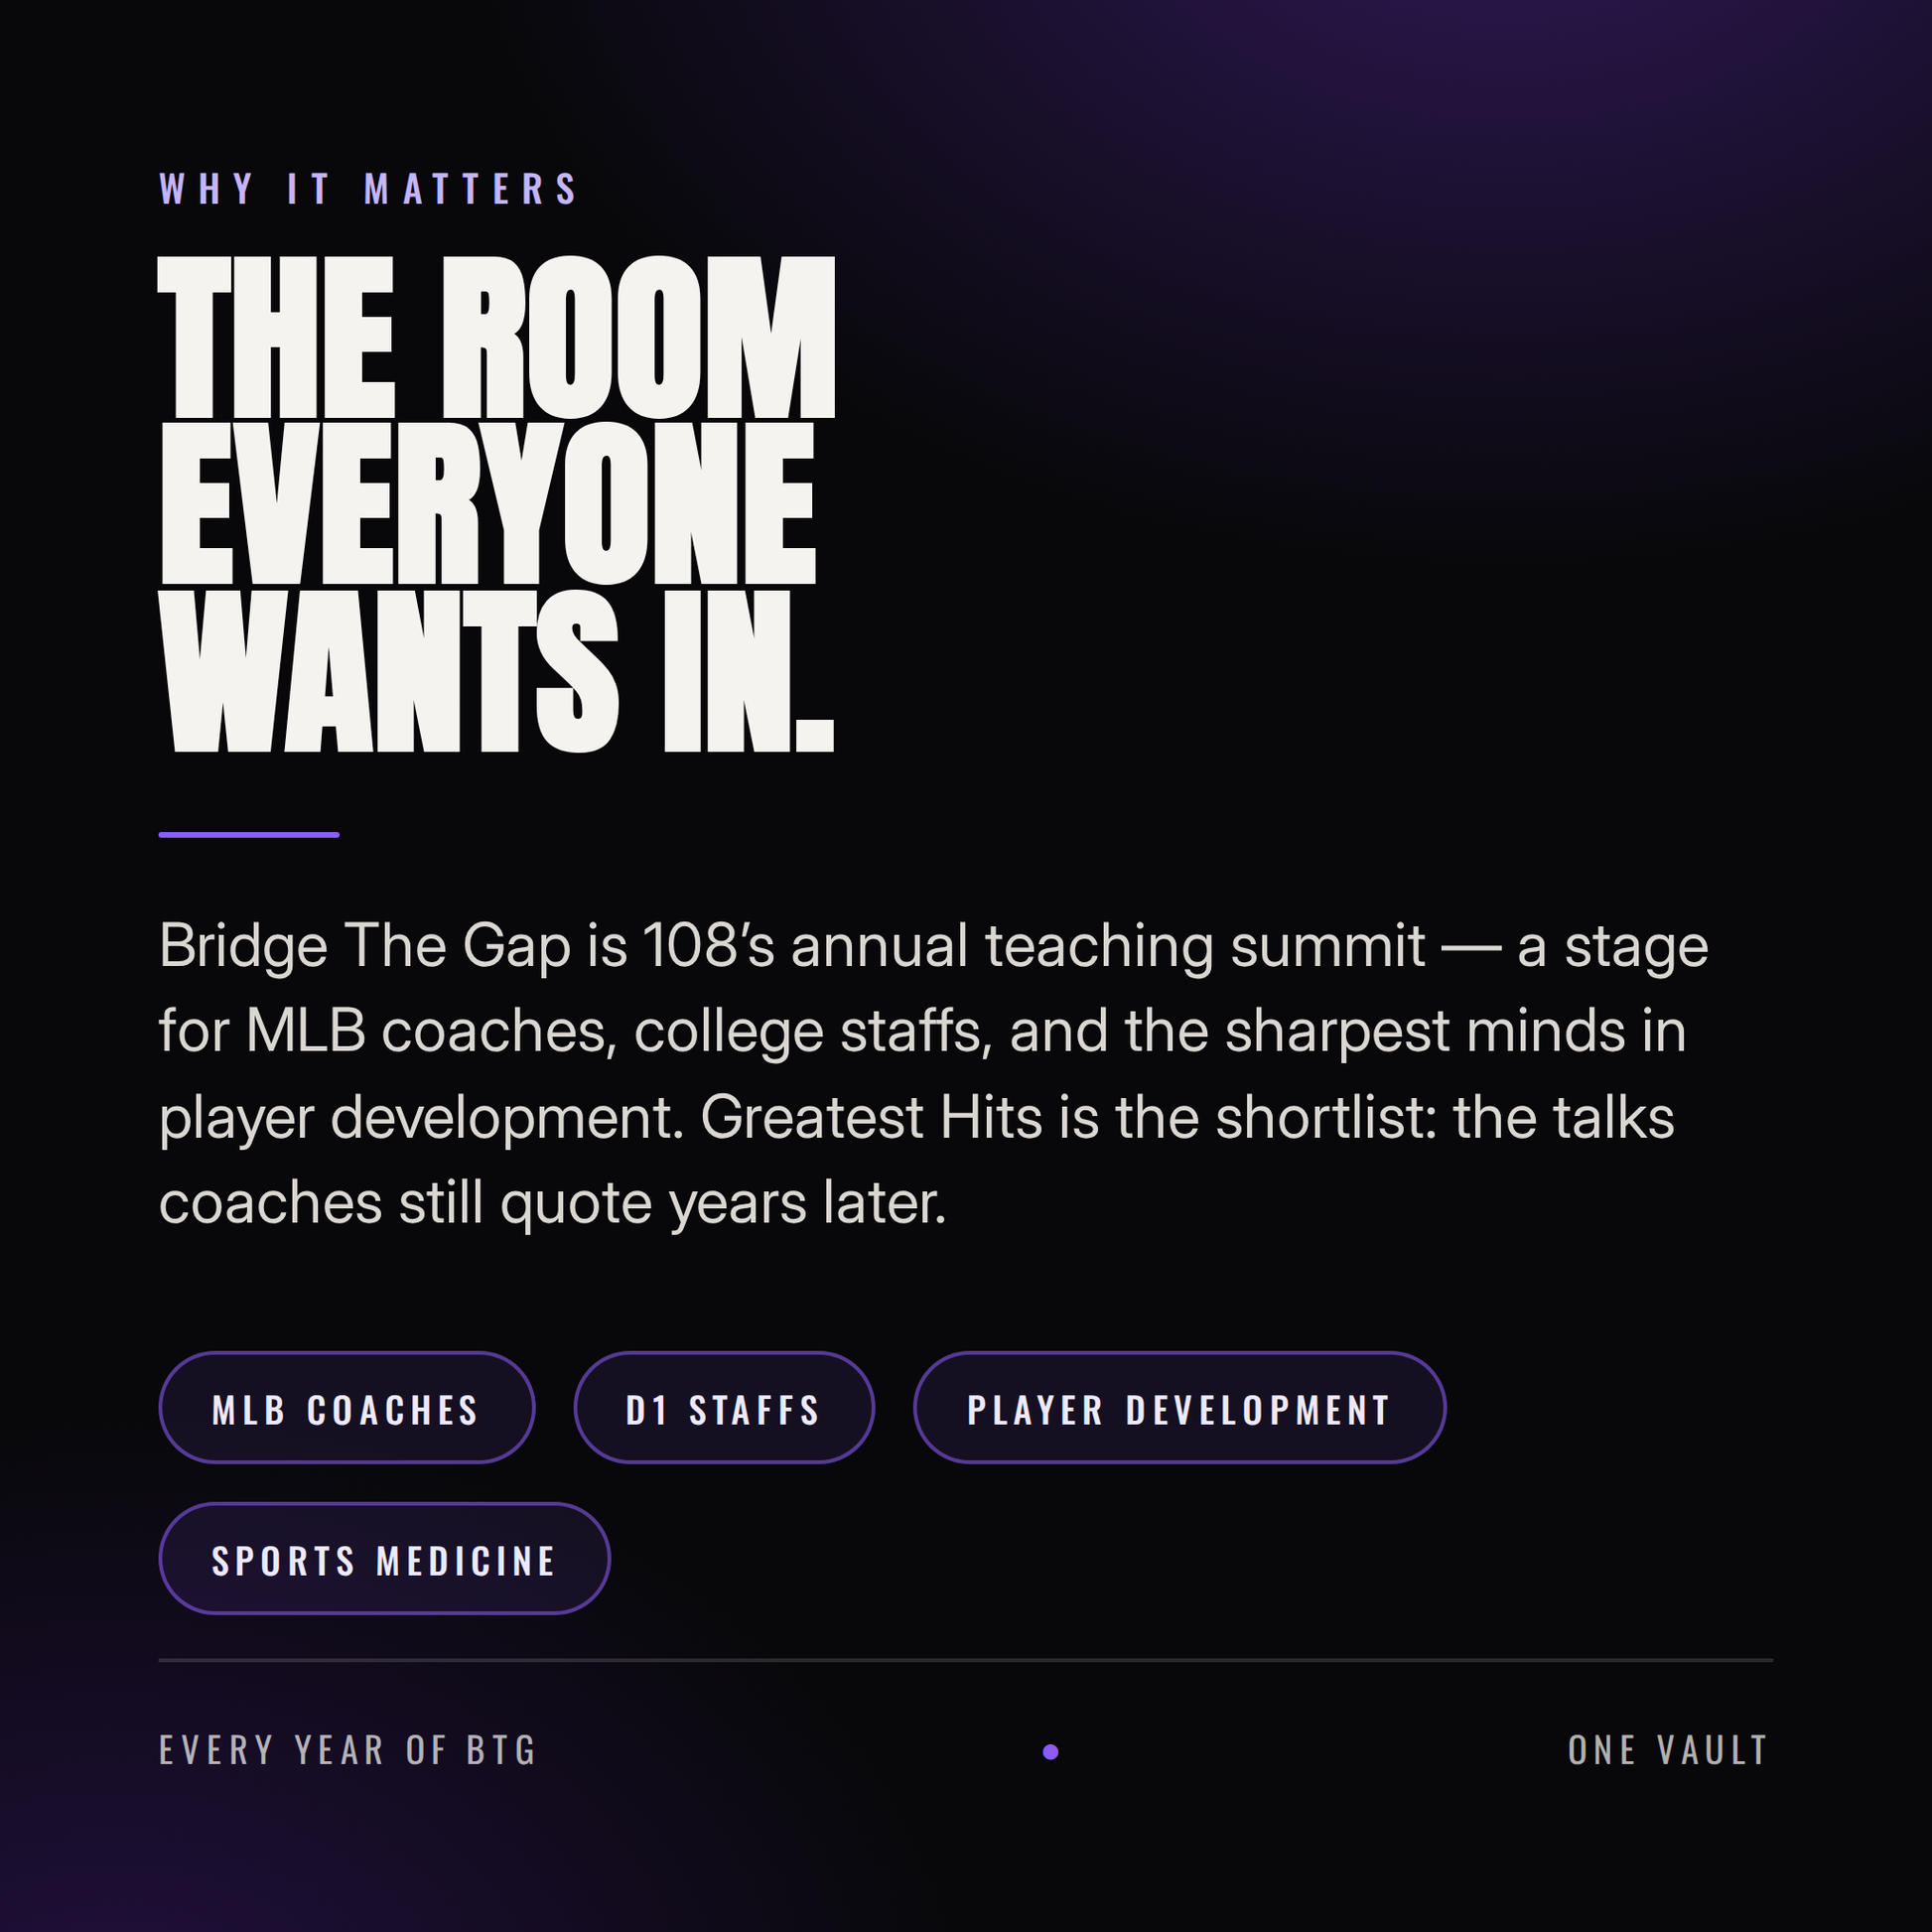Click the short purple accent line under headline
Screen dimensions: 1932x1932
point(249,834)
